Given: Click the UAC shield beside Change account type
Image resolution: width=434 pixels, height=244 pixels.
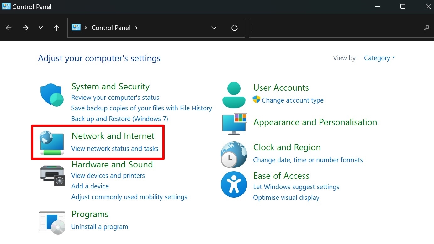Looking at the screenshot, I should click(x=257, y=100).
